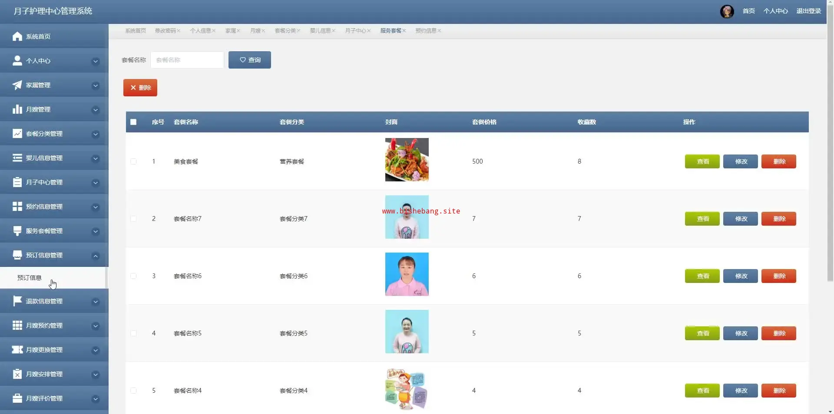Click the home icon beside 系统首页
Viewport: 834px width, 414px height.
tap(17, 36)
